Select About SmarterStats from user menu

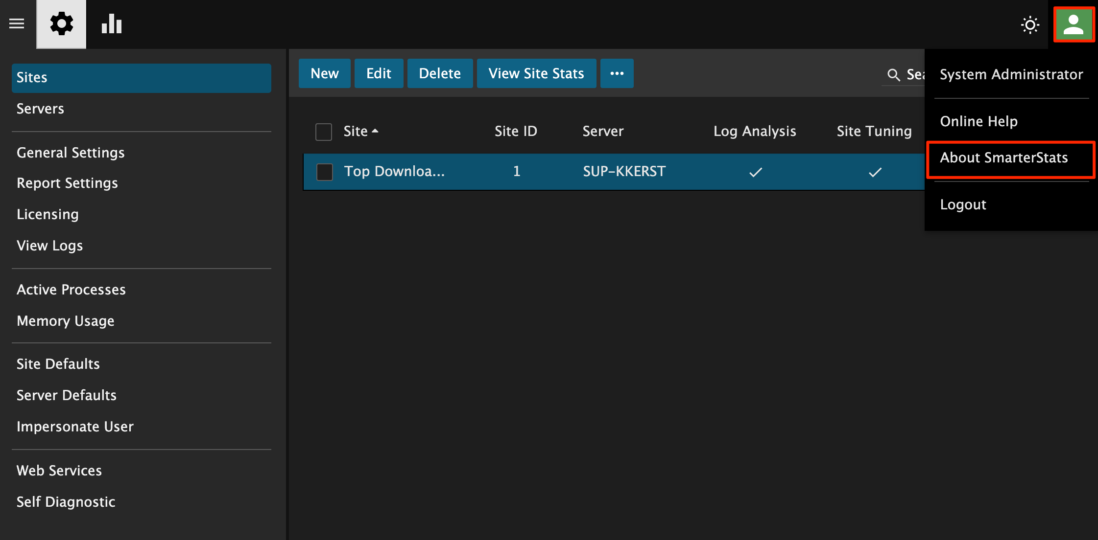[x=1003, y=157]
